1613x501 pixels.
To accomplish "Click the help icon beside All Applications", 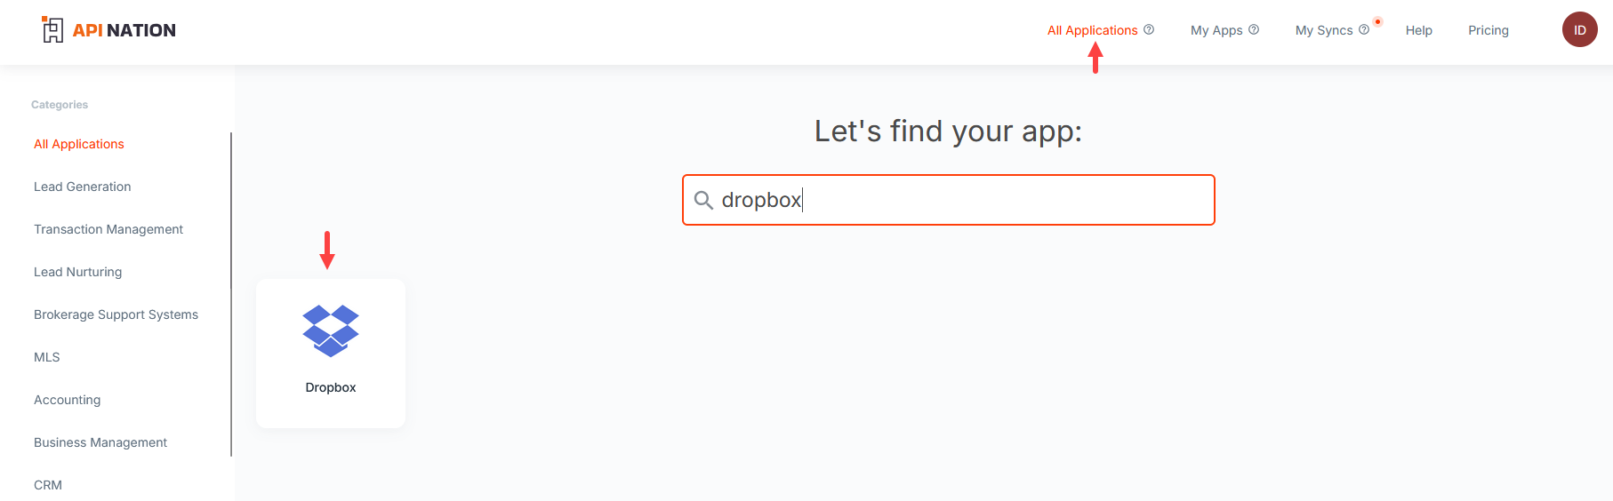I will point(1149,29).
